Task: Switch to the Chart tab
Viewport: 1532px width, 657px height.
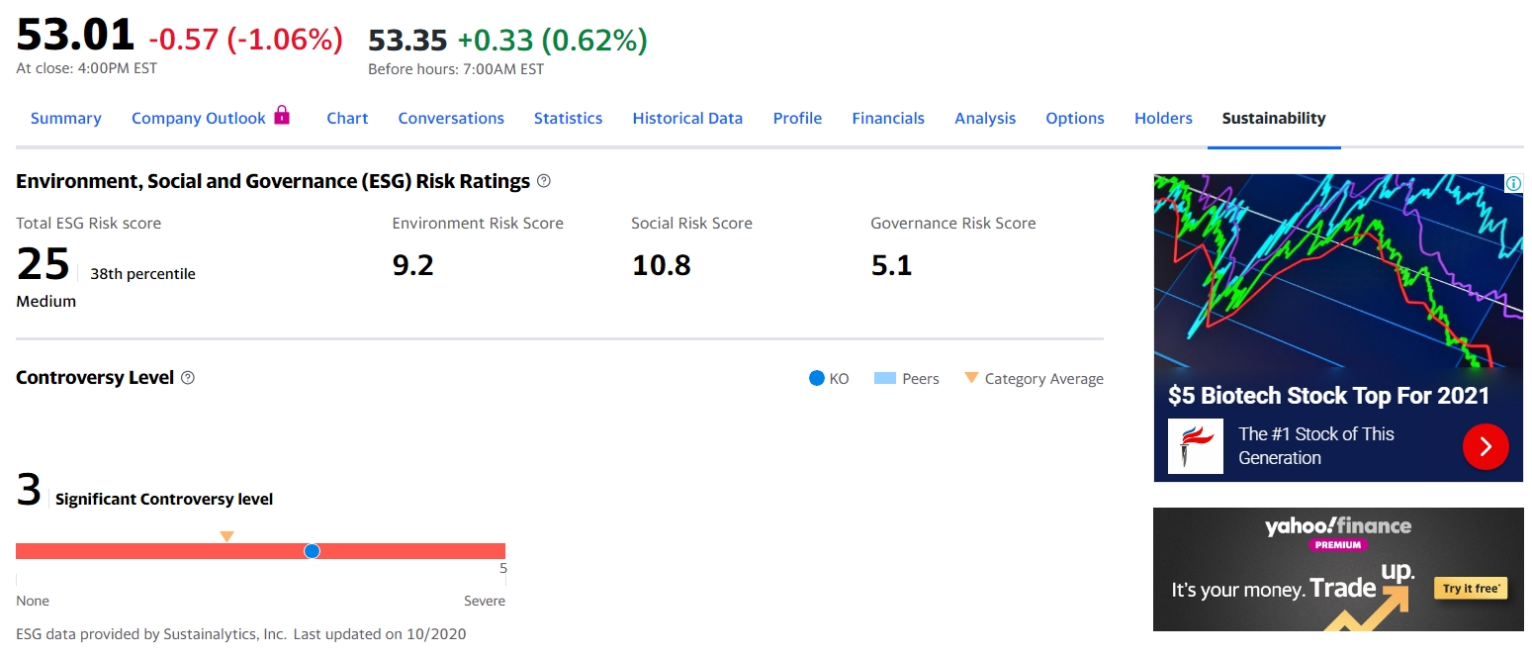Action: (347, 118)
